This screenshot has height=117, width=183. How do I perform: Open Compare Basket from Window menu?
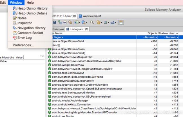(28, 33)
